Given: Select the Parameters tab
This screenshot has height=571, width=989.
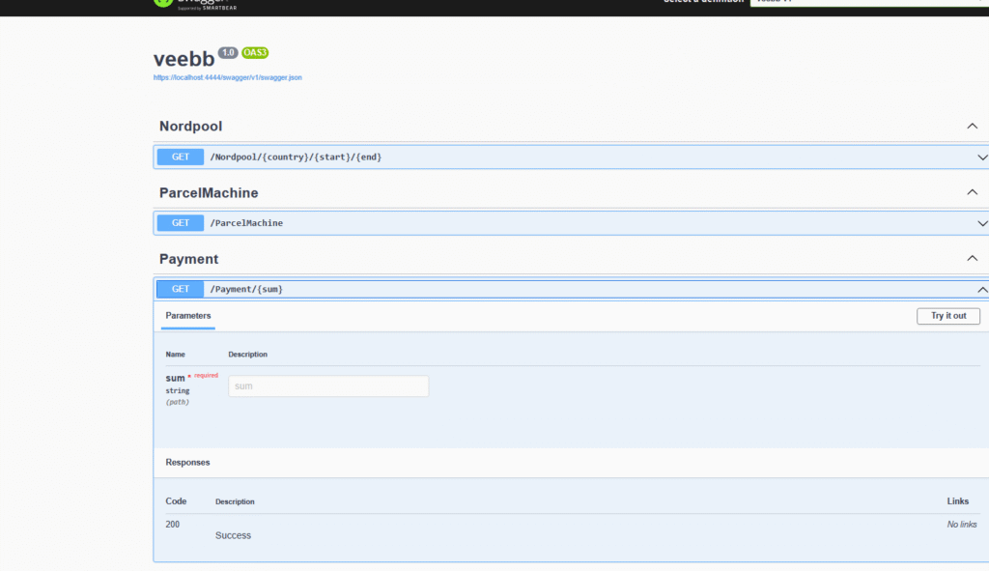Looking at the screenshot, I should (188, 316).
